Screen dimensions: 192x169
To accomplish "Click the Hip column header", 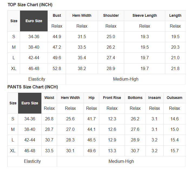I will click(91, 98).
